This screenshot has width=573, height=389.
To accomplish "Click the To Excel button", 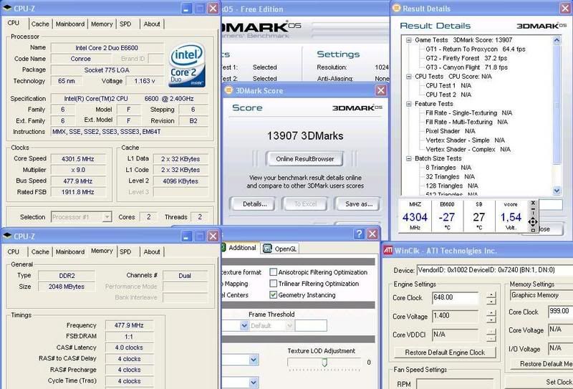I will (306, 204).
